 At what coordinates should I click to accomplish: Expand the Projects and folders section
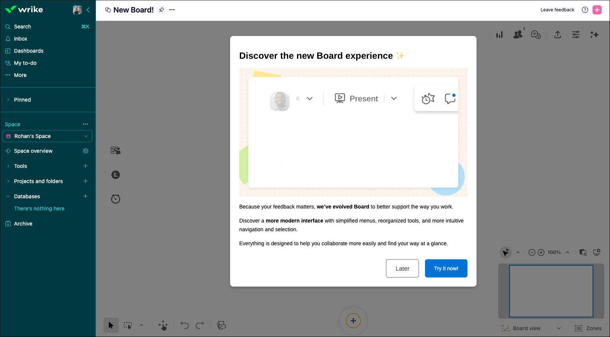pyautogui.click(x=8, y=181)
